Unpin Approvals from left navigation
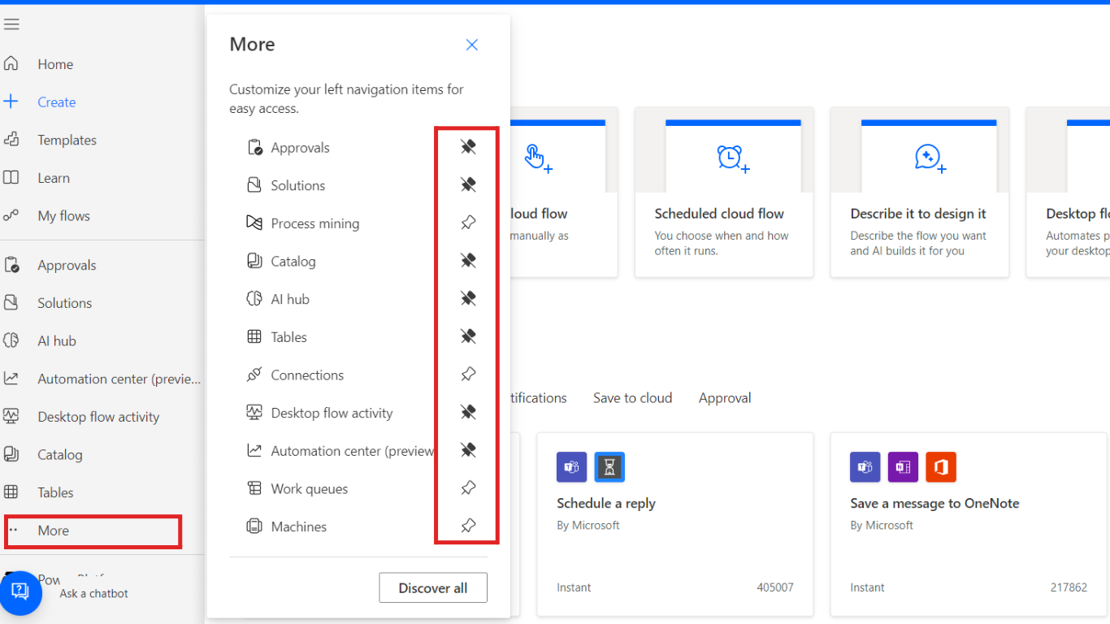 (468, 147)
